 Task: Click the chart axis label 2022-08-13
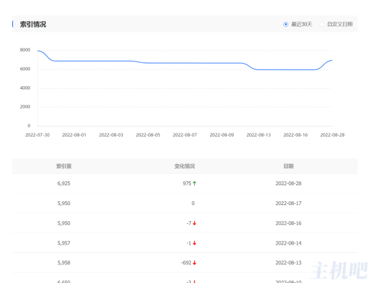[259, 135]
